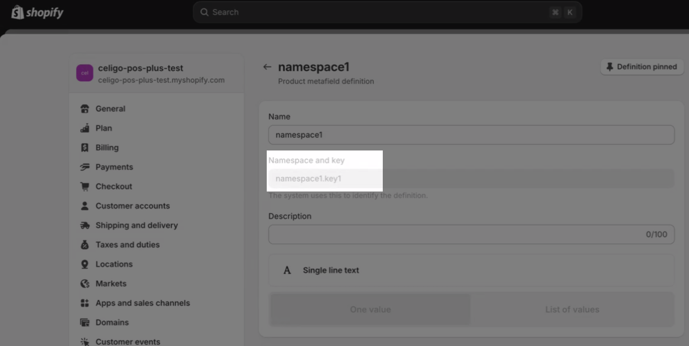
Task: Click the Shipping and delivery truck icon
Action: pos(85,225)
